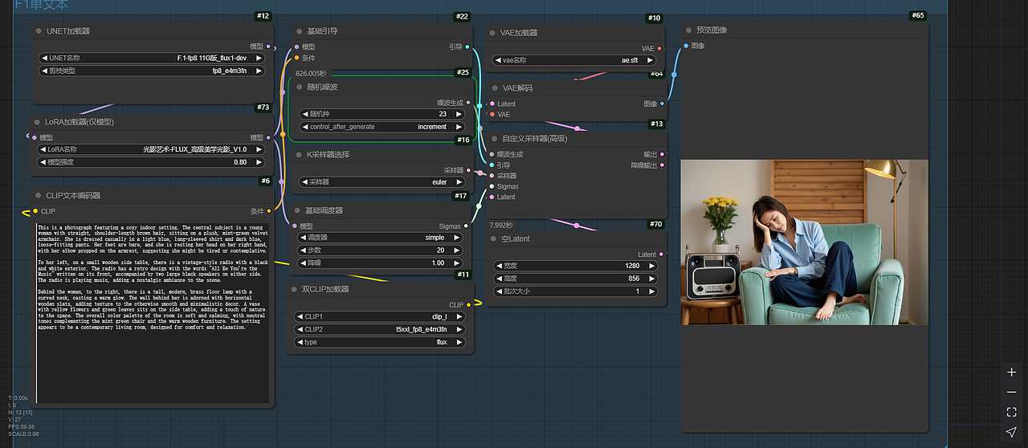Collapse the VAE加载器 node via its dot

tap(492, 33)
